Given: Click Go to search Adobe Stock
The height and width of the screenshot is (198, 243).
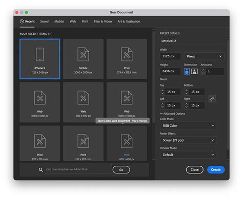Looking at the screenshot, I should [x=121, y=170].
